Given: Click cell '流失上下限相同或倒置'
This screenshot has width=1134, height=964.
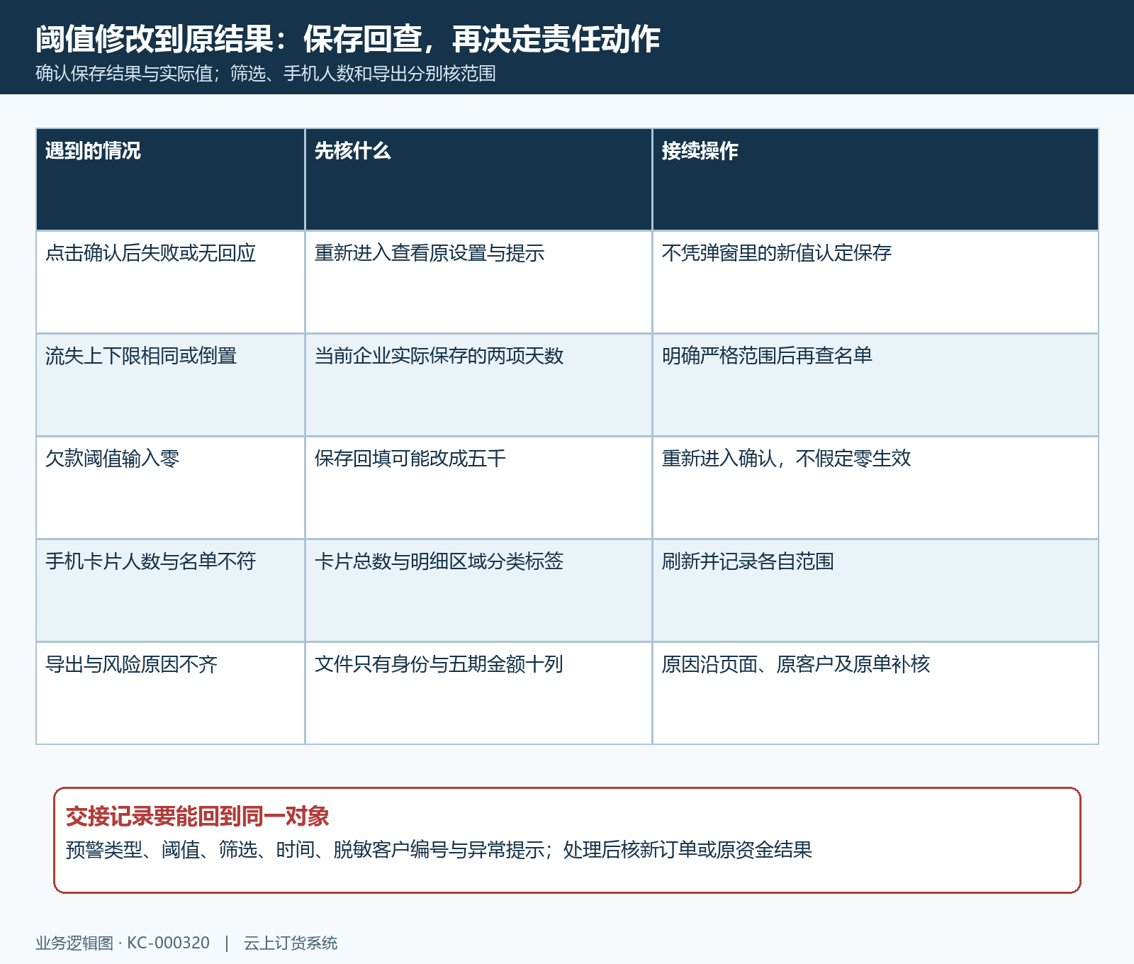Looking at the screenshot, I should pyautogui.click(x=170, y=385).
